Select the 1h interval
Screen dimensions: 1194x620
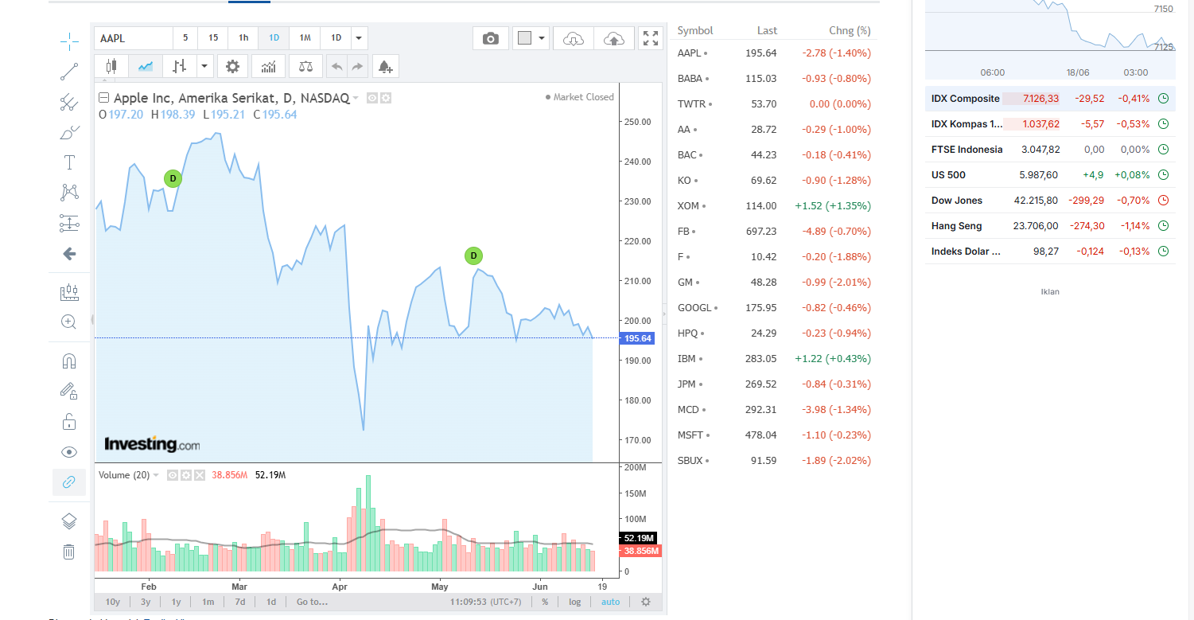click(x=243, y=38)
